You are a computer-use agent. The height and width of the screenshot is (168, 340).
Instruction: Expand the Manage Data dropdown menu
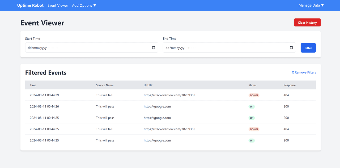[311, 5]
